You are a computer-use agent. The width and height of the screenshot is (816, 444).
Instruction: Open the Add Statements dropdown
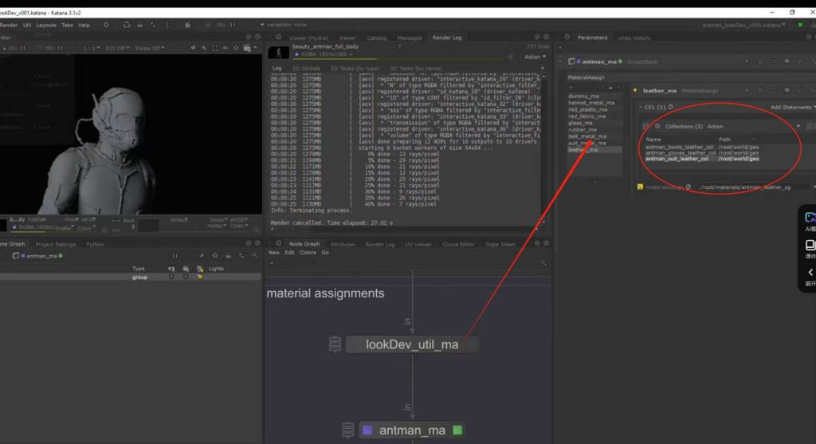(x=792, y=107)
